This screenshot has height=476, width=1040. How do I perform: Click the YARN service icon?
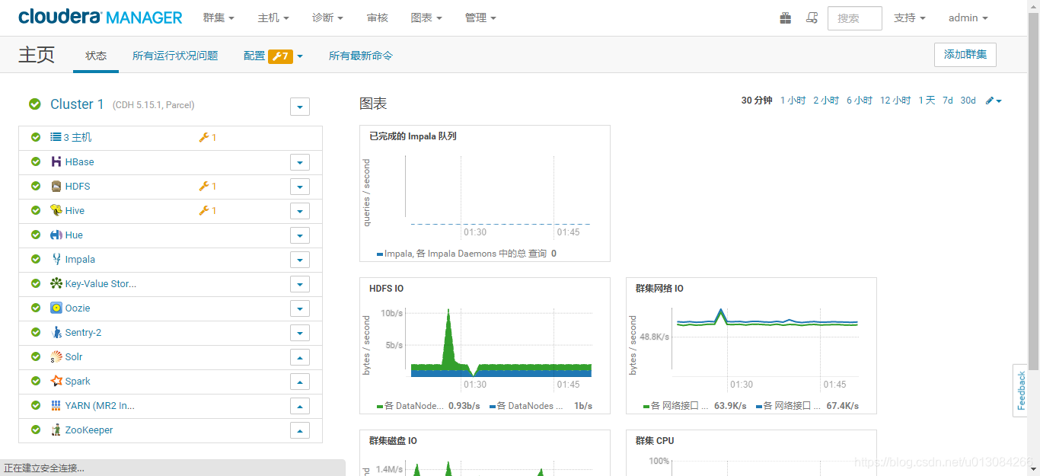(56, 405)
